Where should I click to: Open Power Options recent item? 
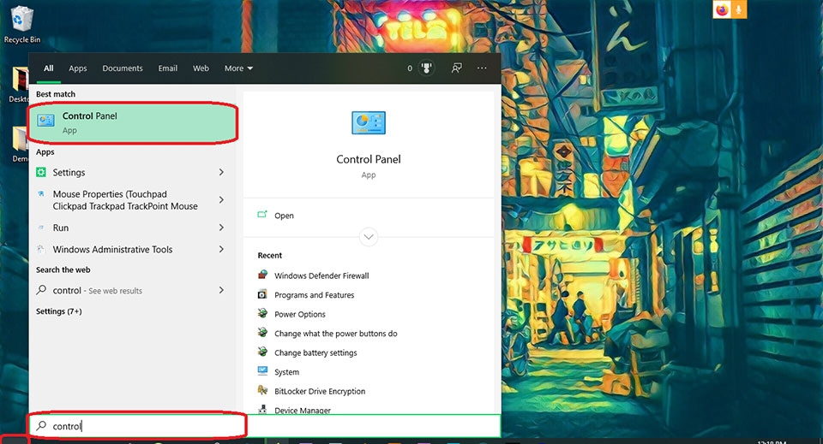pos(300,314)
